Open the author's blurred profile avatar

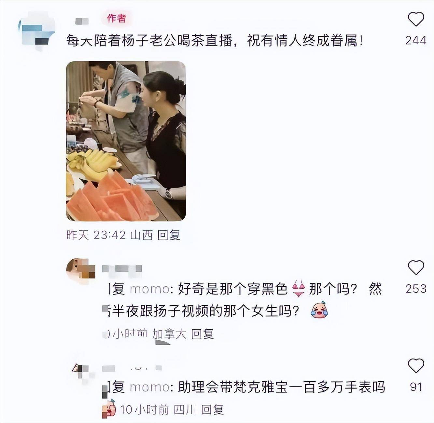[36, 31]
